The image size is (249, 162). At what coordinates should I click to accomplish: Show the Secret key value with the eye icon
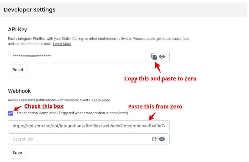tap(162, 139)
